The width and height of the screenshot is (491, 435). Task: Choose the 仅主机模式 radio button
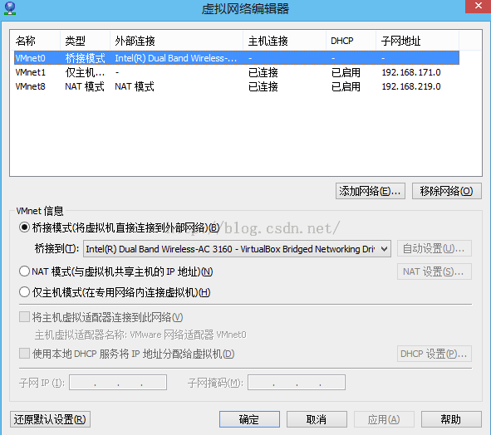click(24, 292)
